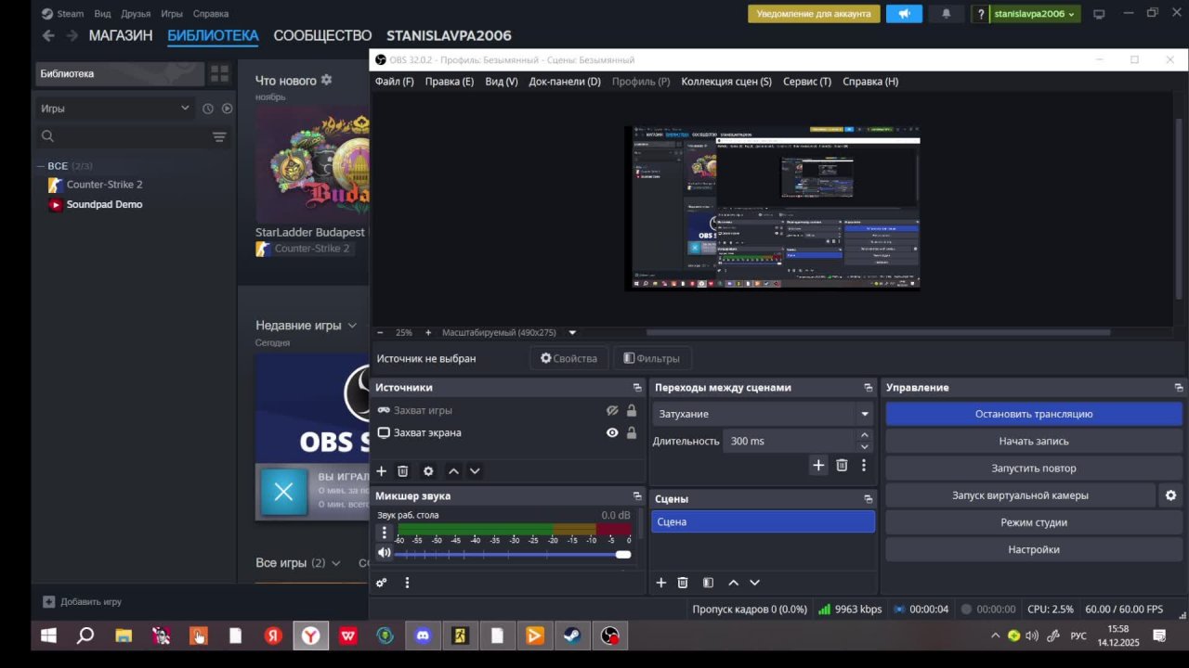Open transition properties three-dot menu
The height and width of the screenshot is (668, 1189).
coord(864,466)
